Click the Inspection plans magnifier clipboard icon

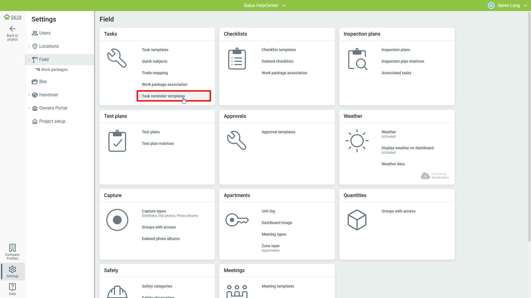[x=357, y=59]
